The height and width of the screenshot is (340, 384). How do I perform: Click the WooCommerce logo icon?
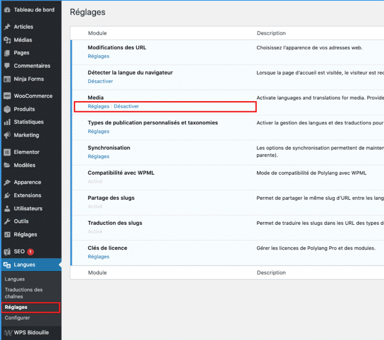pos(7,96)
